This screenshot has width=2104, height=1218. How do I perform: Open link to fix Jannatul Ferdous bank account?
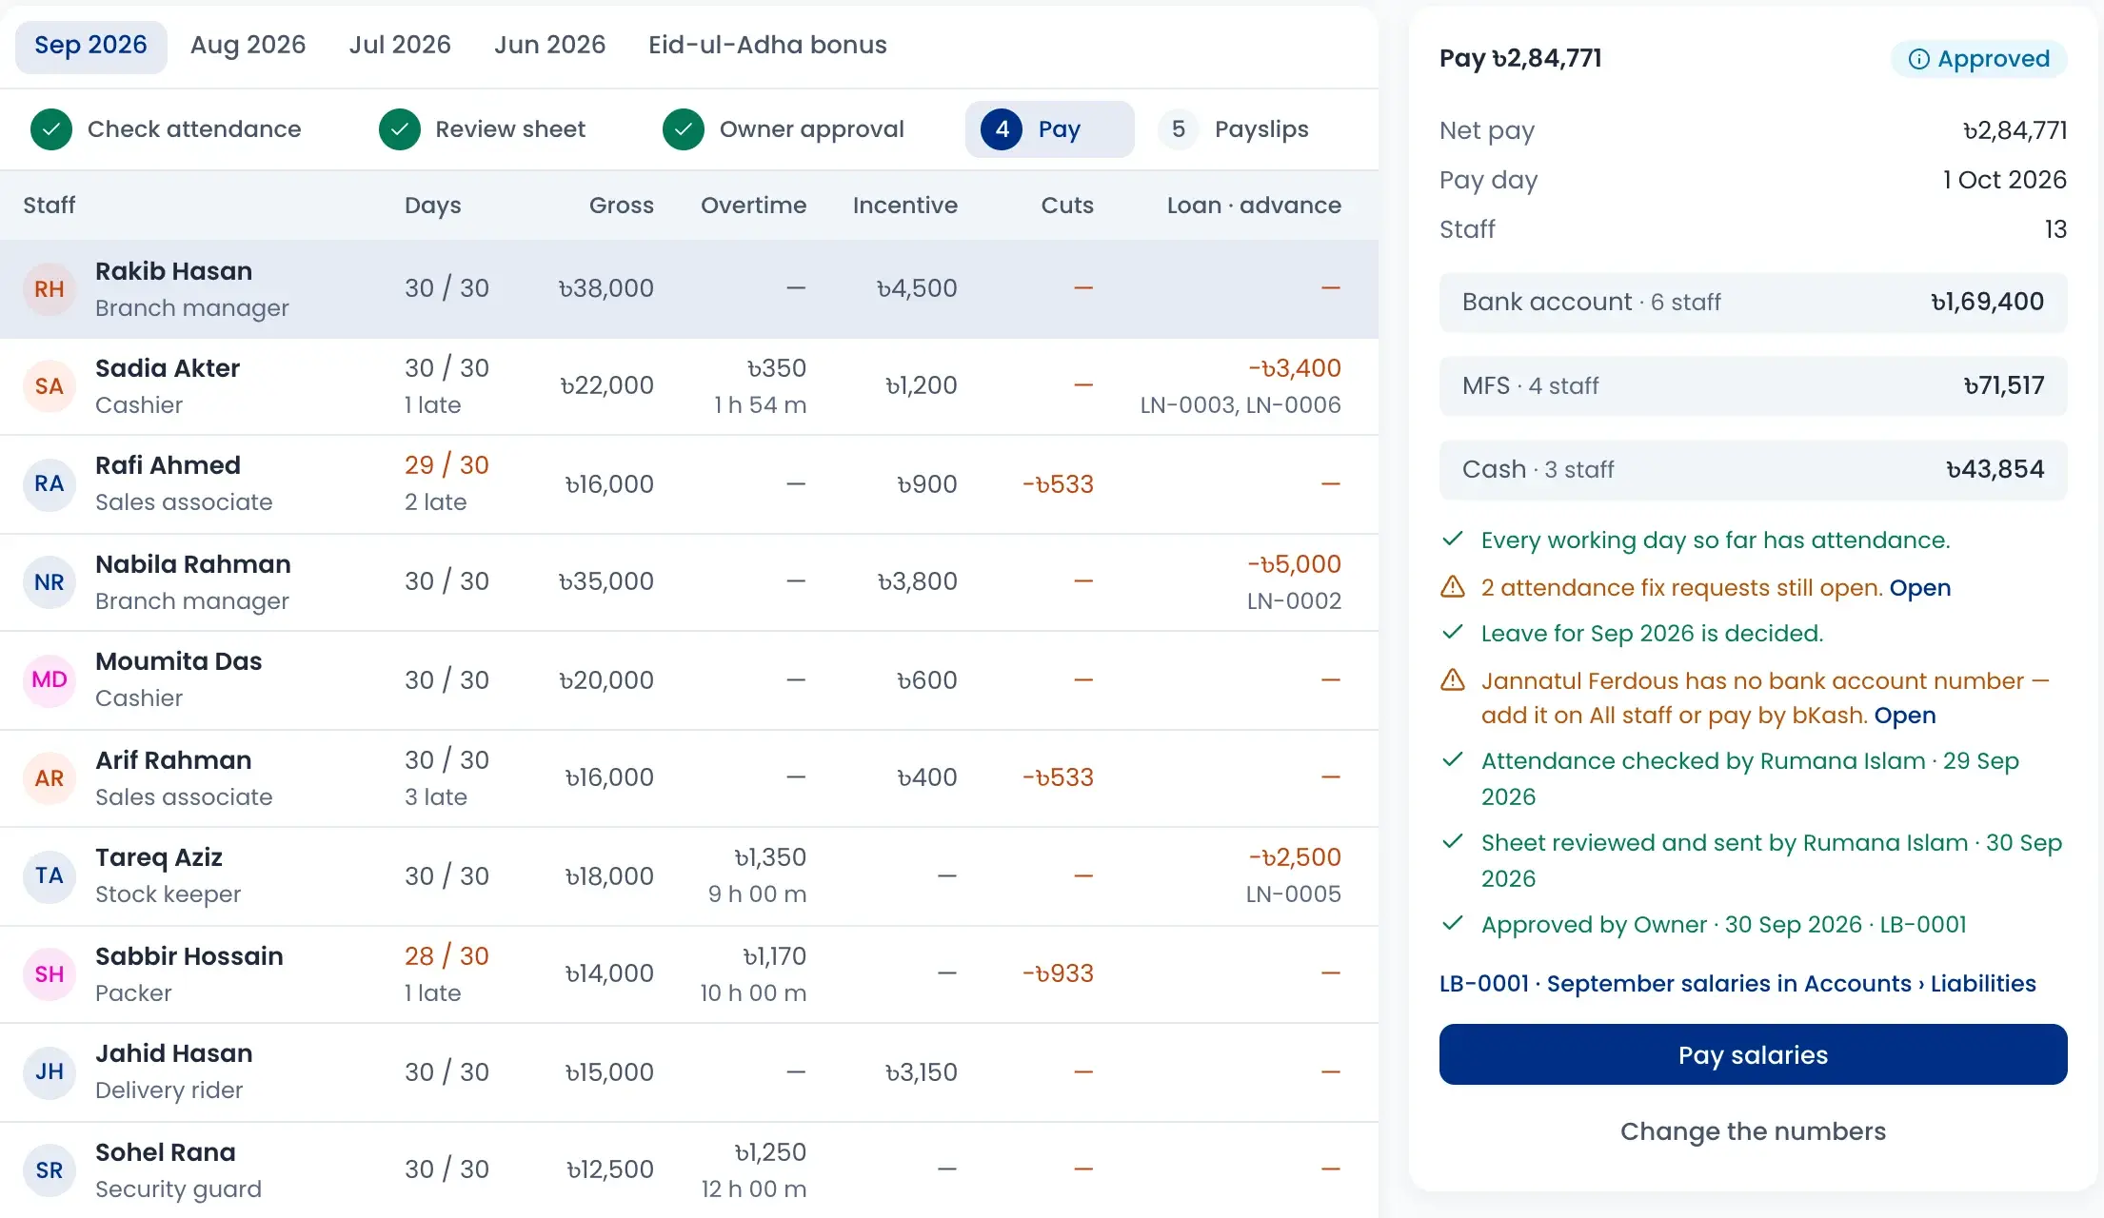(1905, 716)
